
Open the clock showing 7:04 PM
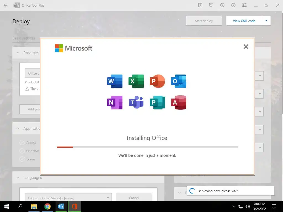click(x=260, y=206)
